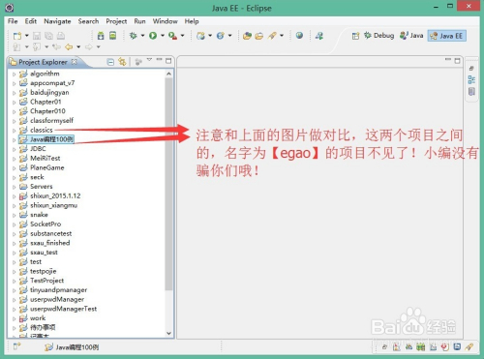Screen dimensions: 484x359
Task: Click Project Explorer scrollbar down arrow
Action: 168,333
